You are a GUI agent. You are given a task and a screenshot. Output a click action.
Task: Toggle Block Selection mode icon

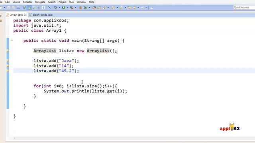tap(39, 8)
